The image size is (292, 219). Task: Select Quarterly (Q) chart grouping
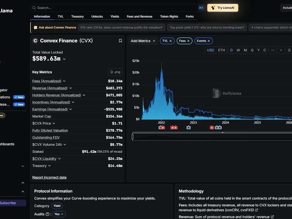coord(252,50)
